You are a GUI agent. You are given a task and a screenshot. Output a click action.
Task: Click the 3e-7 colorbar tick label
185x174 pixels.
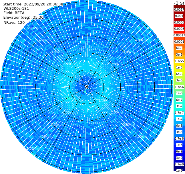point(179,106)
